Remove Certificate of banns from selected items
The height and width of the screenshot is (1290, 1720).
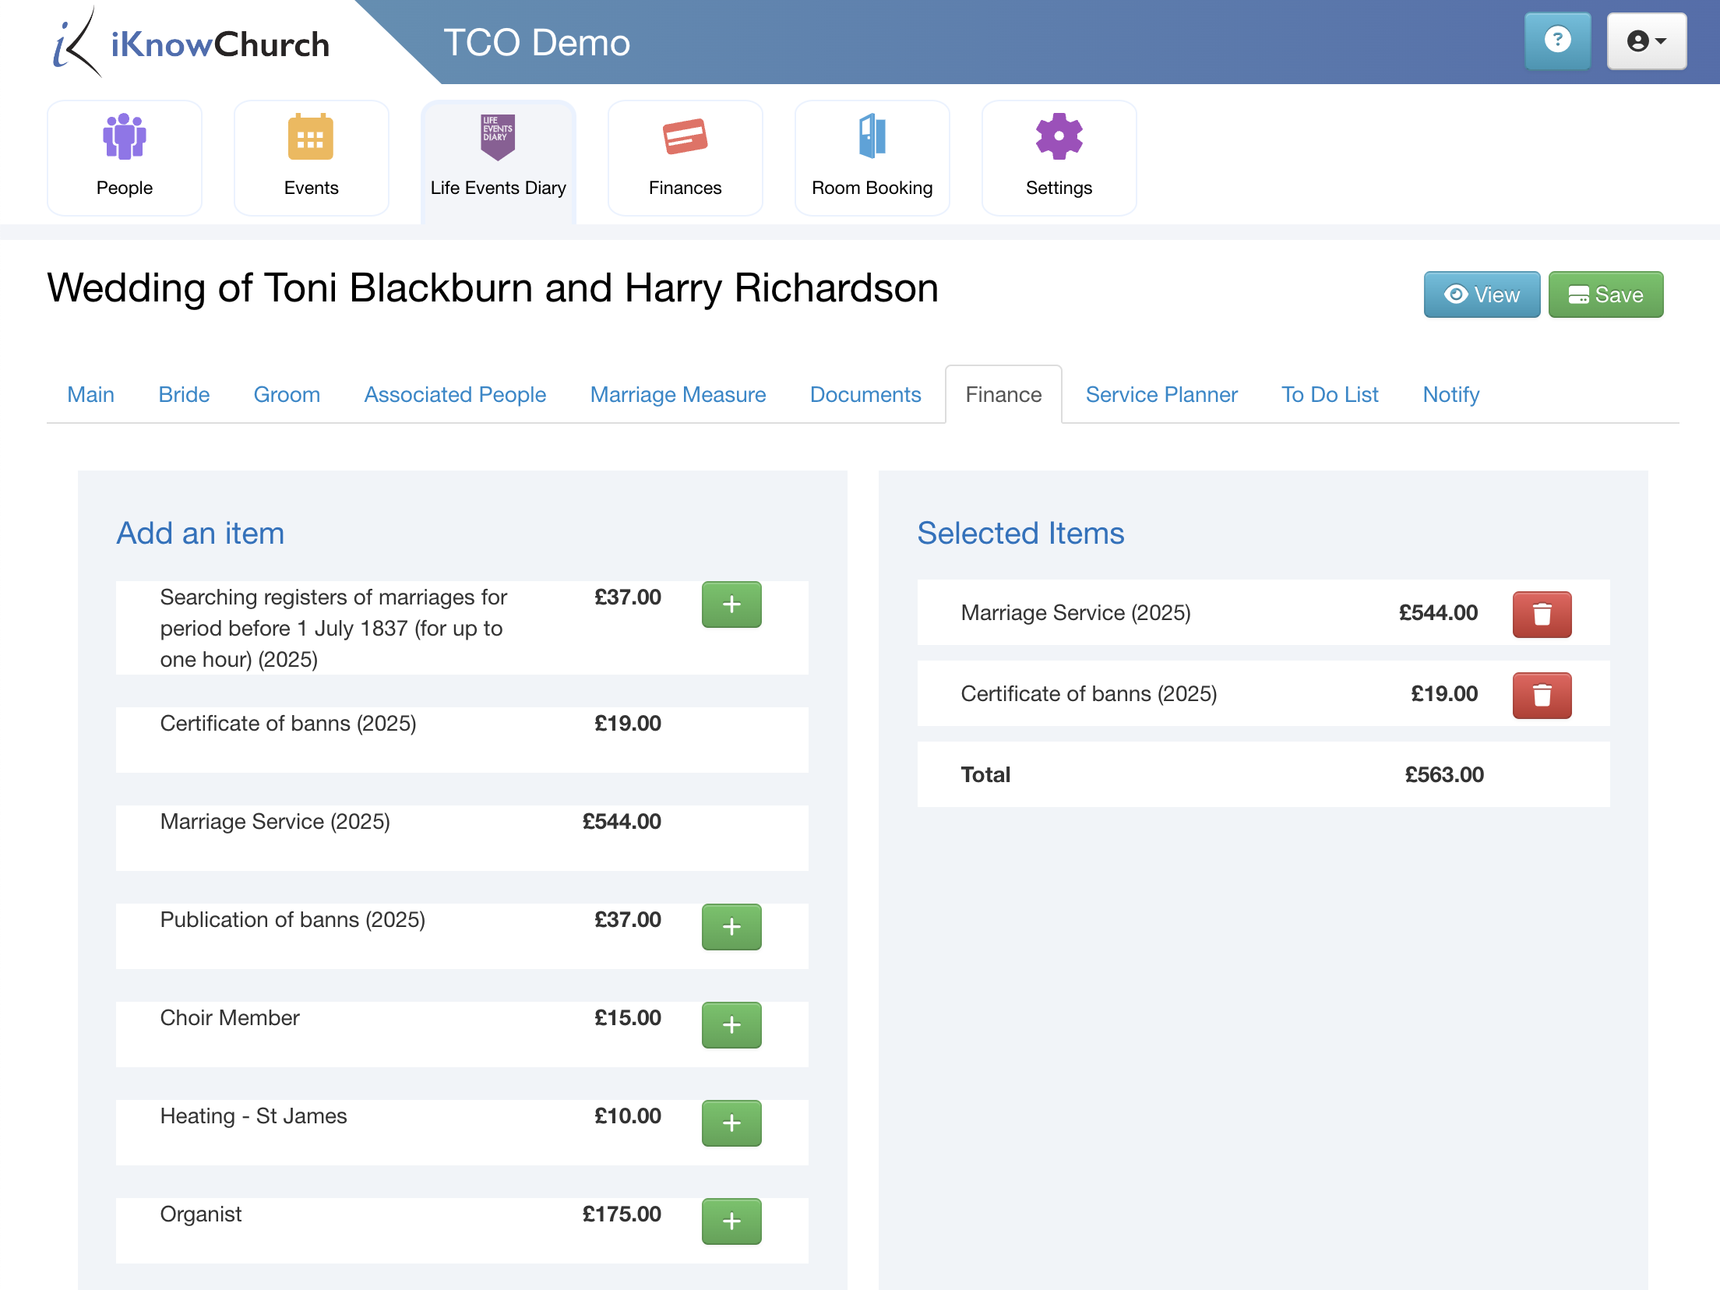pos(1542,694)
